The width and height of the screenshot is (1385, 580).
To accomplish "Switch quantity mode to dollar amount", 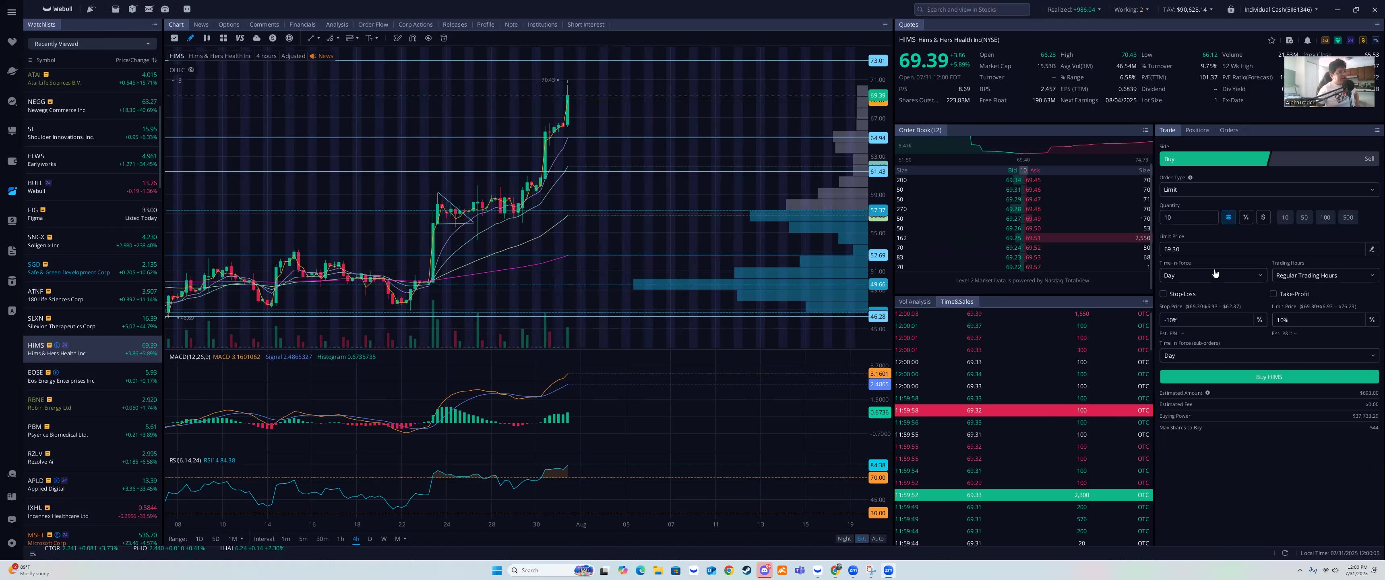I will click(x=1263, y=217).
